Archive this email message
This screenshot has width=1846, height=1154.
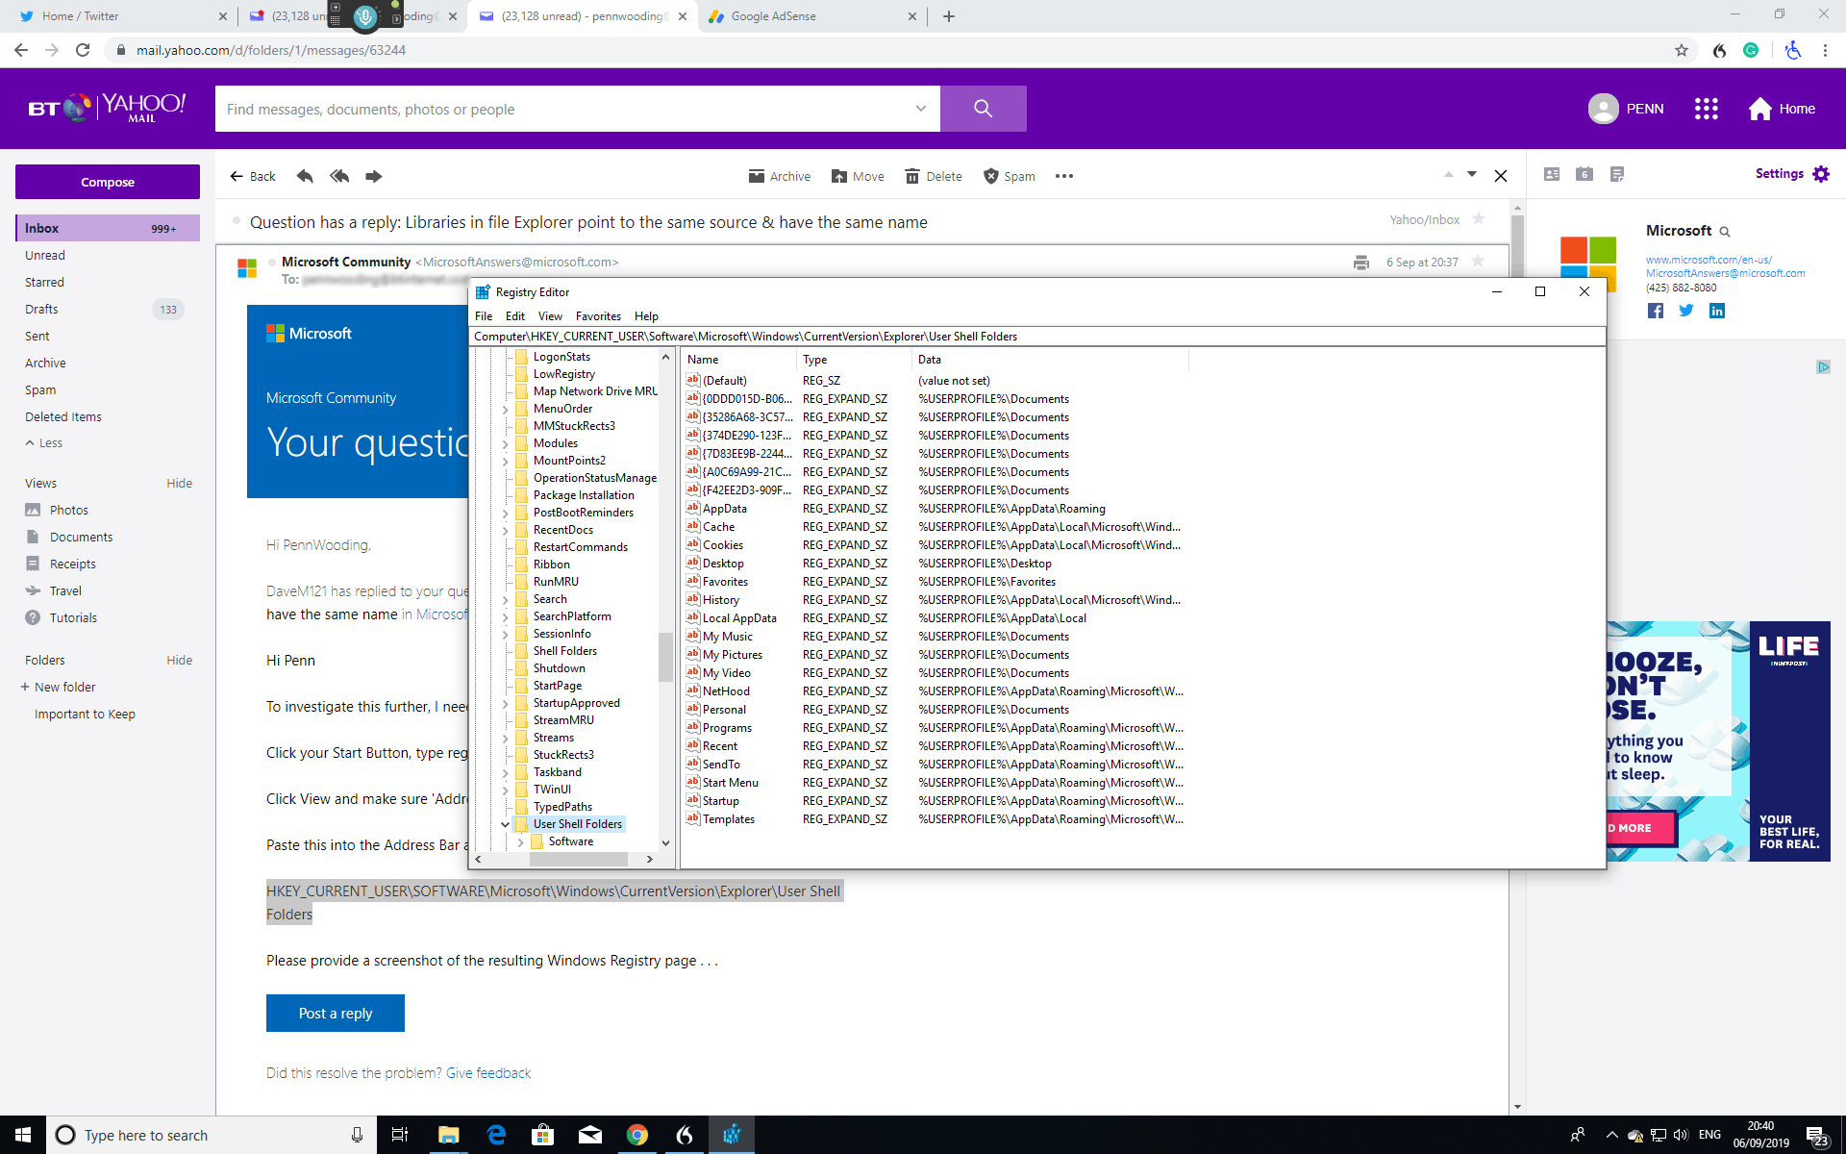pos(780,176)
